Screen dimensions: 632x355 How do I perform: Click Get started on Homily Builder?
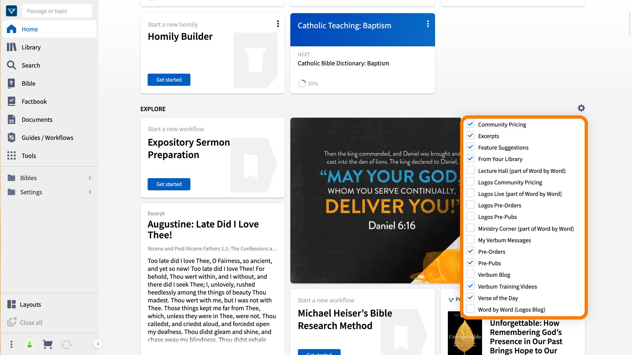pos(169,80)
